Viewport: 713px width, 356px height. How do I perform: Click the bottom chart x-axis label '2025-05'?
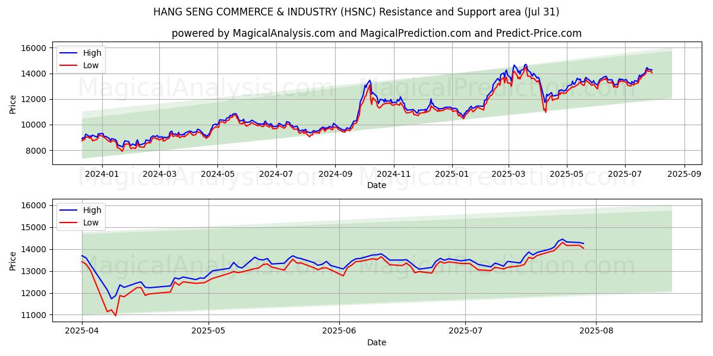209,331
